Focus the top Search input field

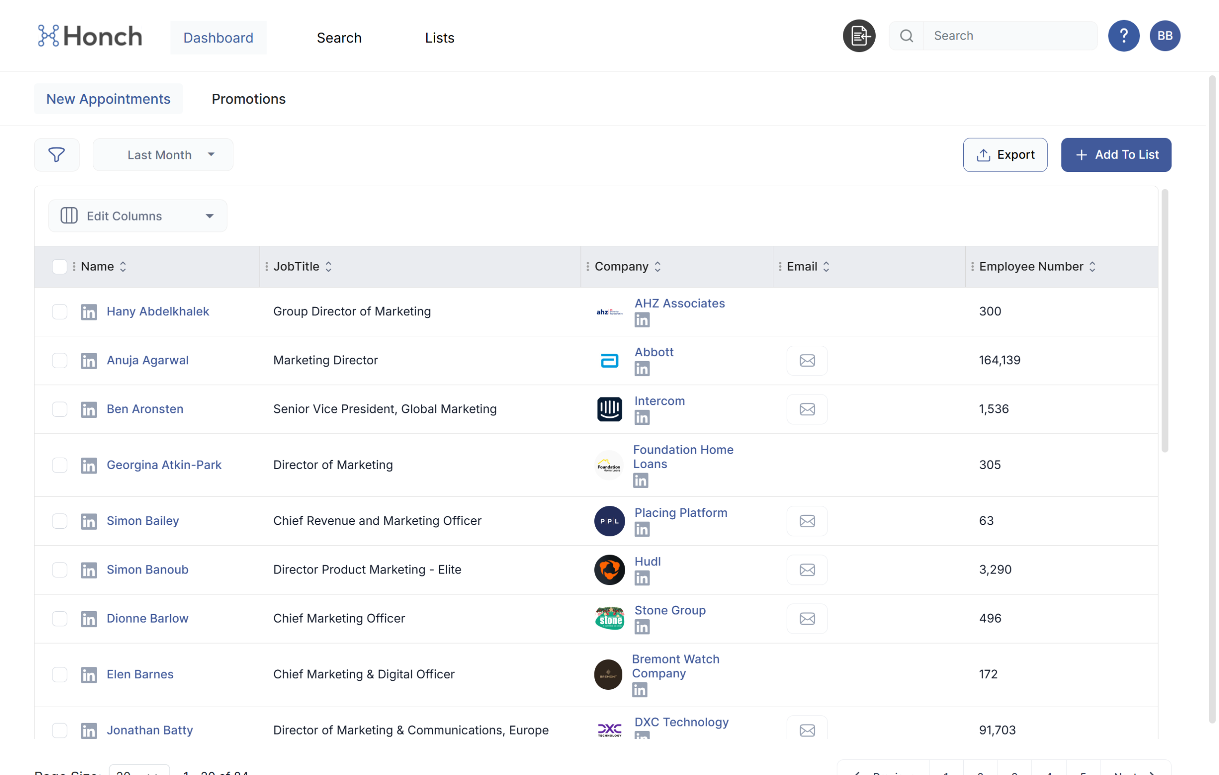(x=1009, y=35)
